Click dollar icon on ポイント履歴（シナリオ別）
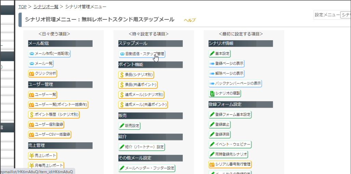351x174 pixels. pos(31,115)
